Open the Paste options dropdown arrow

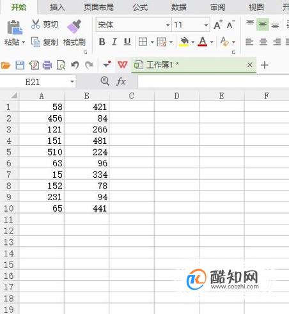pyautogui.click(x=23, y=42)
